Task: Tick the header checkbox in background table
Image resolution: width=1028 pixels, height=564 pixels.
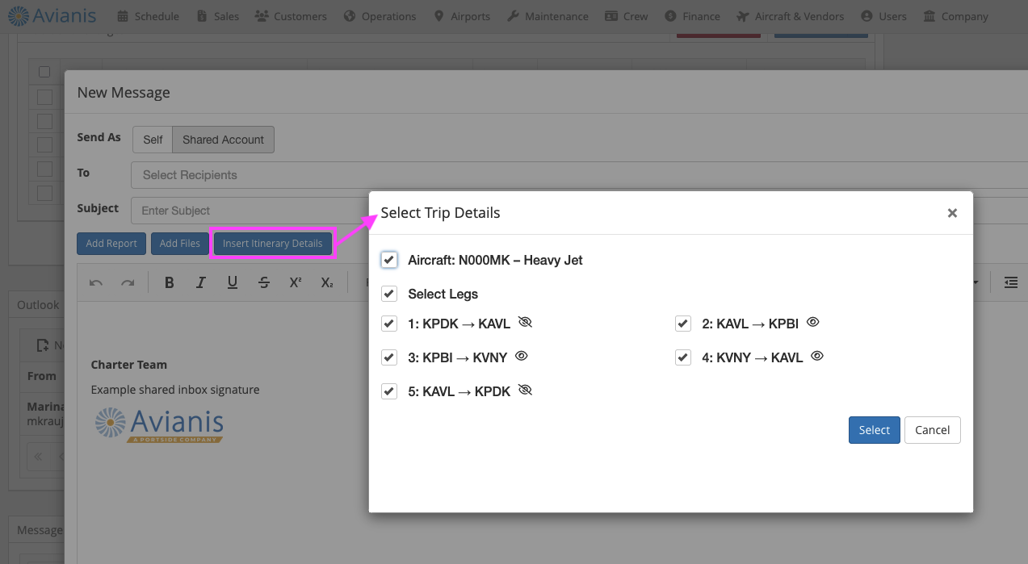Action: pyautogui.click(x=44, y=72)
